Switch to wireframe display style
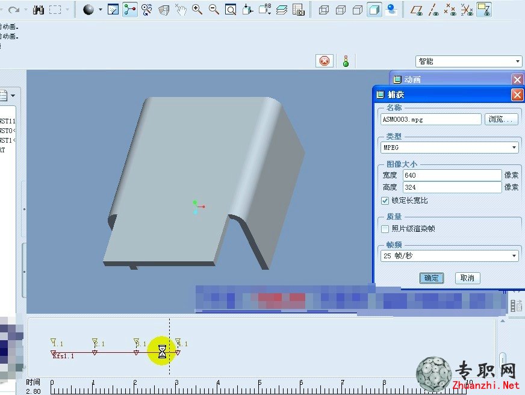 324,10
